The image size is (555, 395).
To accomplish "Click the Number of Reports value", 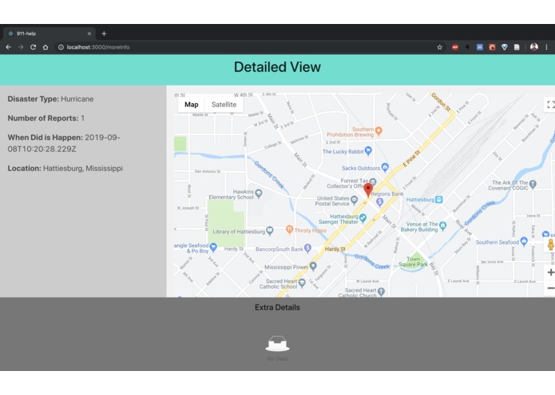I will (82, 118).
